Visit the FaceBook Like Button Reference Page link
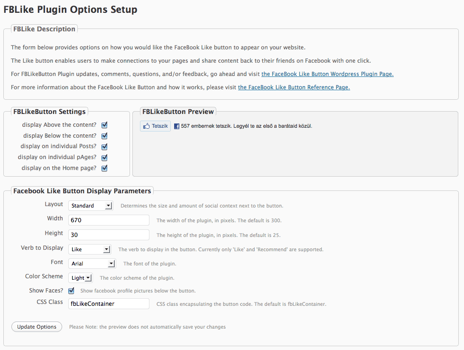The height and width of the screenshot is (350, 464). click(294, 87)
